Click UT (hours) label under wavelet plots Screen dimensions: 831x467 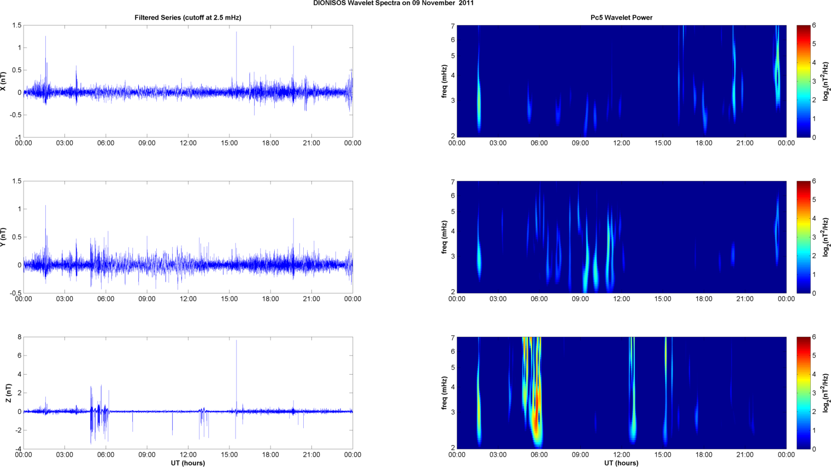(621, 463)
